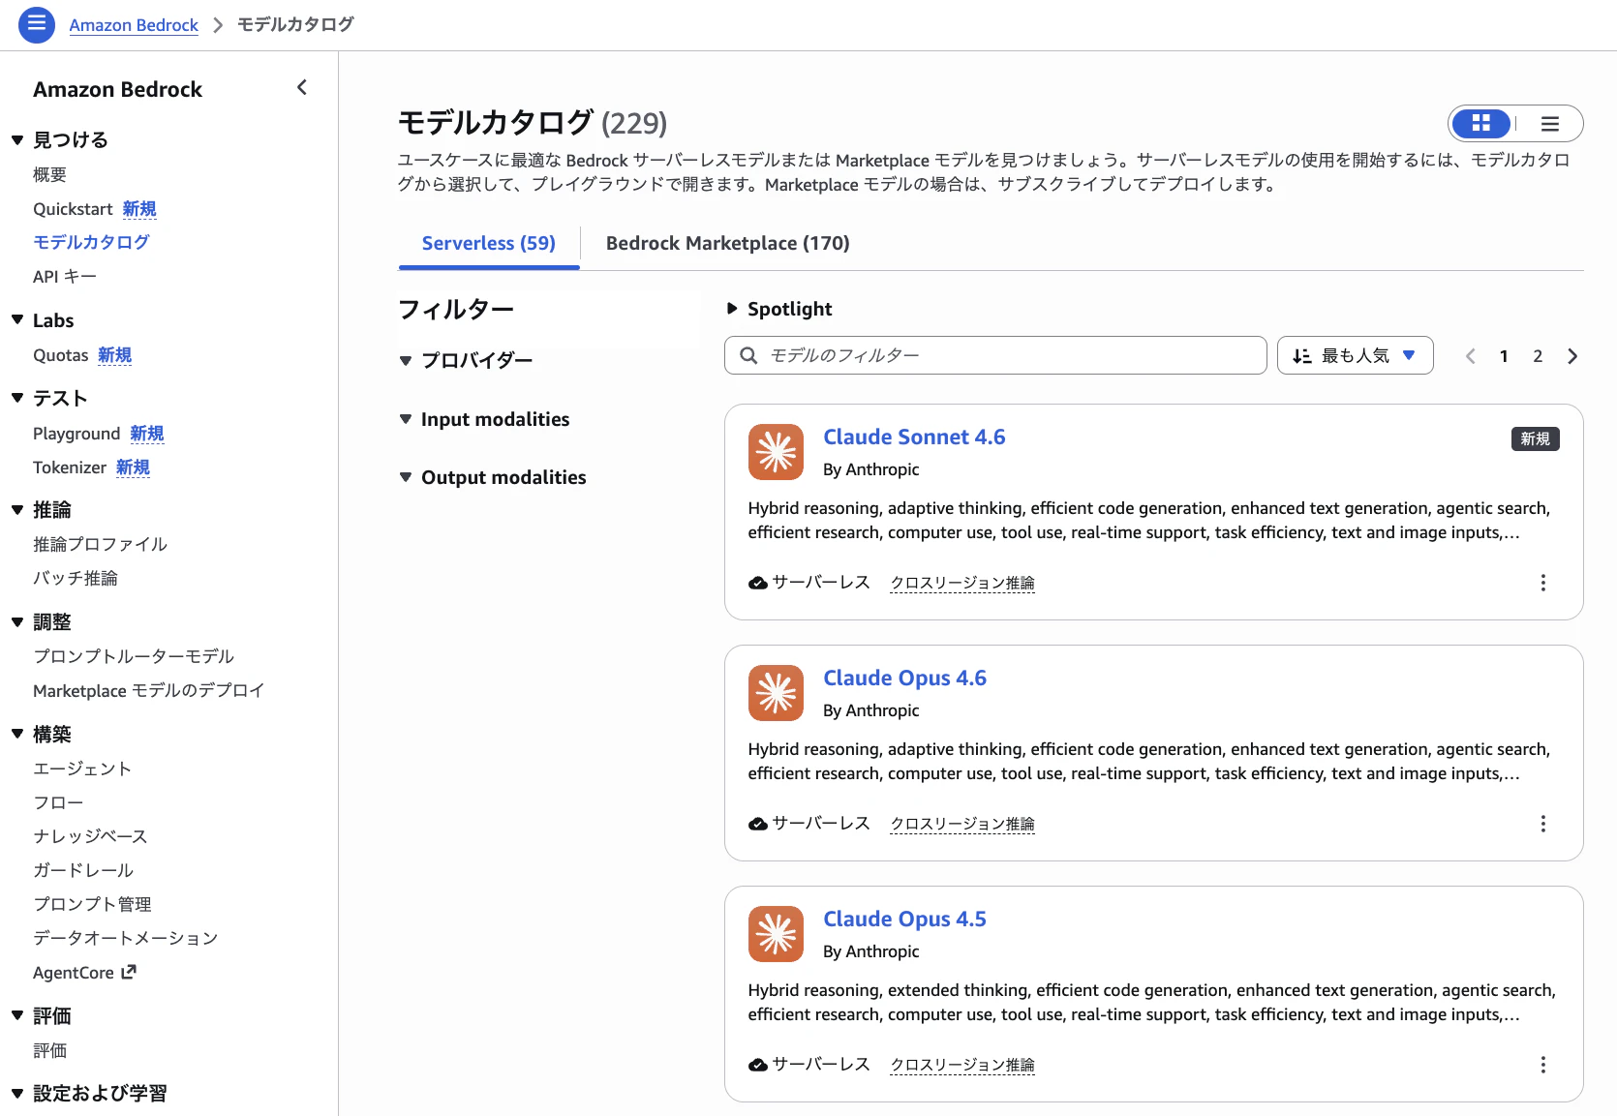Image resolution: width=1617 pixels, height=1116 pixels.
Task: Open ナレッジベース in the sidebar
Action: (90, 836)
